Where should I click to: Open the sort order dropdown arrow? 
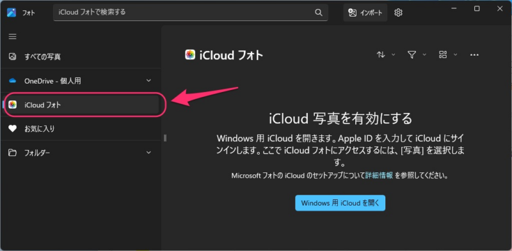393,55
